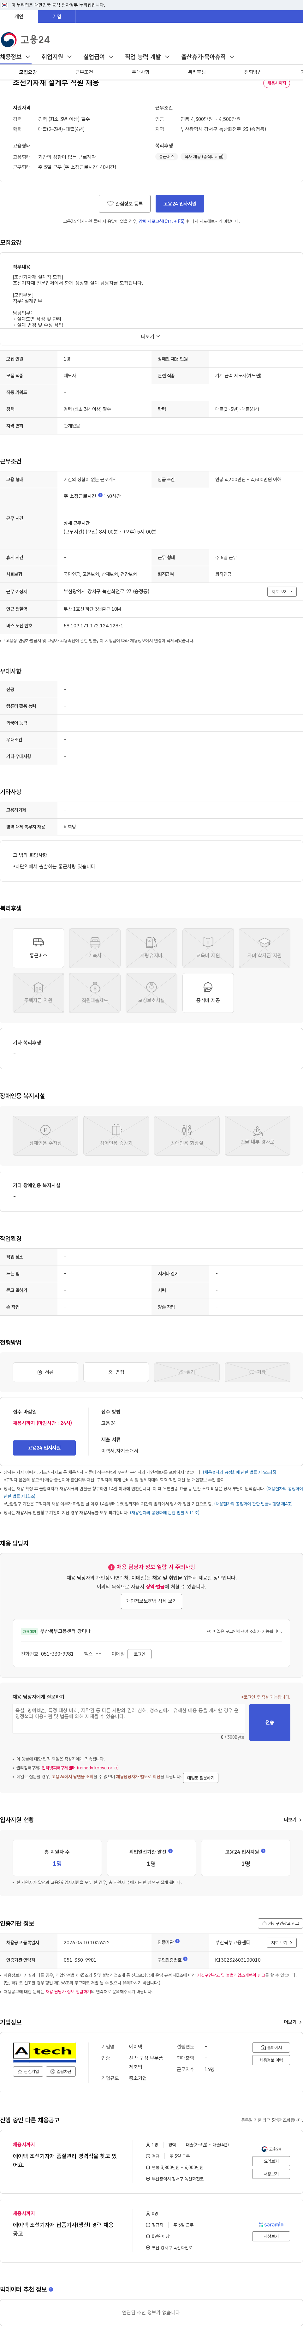
Task: Select the 개인 tab
Action: pyautogui.click(x=19, y=16)
